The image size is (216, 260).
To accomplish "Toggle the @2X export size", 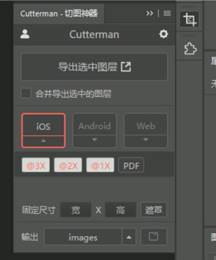I will click(68, 165).
